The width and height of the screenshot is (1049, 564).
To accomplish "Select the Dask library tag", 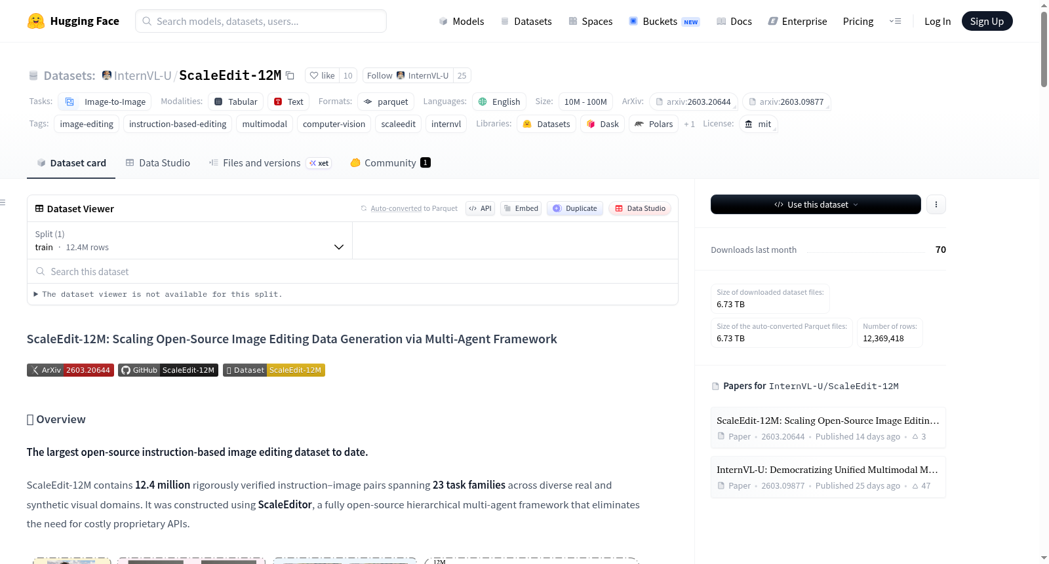I will (603, 124).
